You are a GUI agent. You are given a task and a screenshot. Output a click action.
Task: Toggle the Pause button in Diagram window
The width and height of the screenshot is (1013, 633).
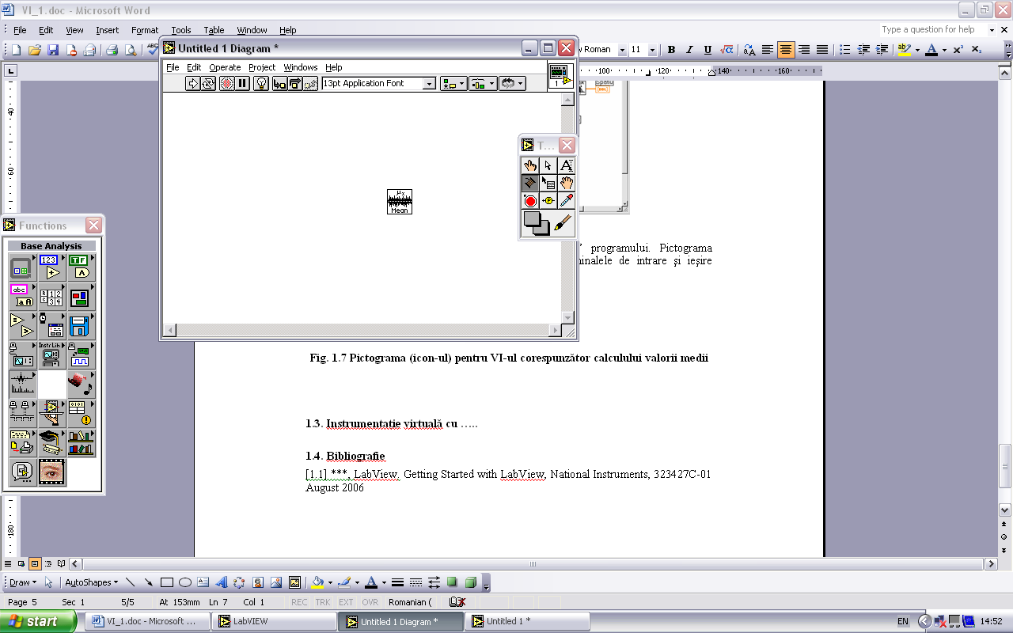(242, 83)
